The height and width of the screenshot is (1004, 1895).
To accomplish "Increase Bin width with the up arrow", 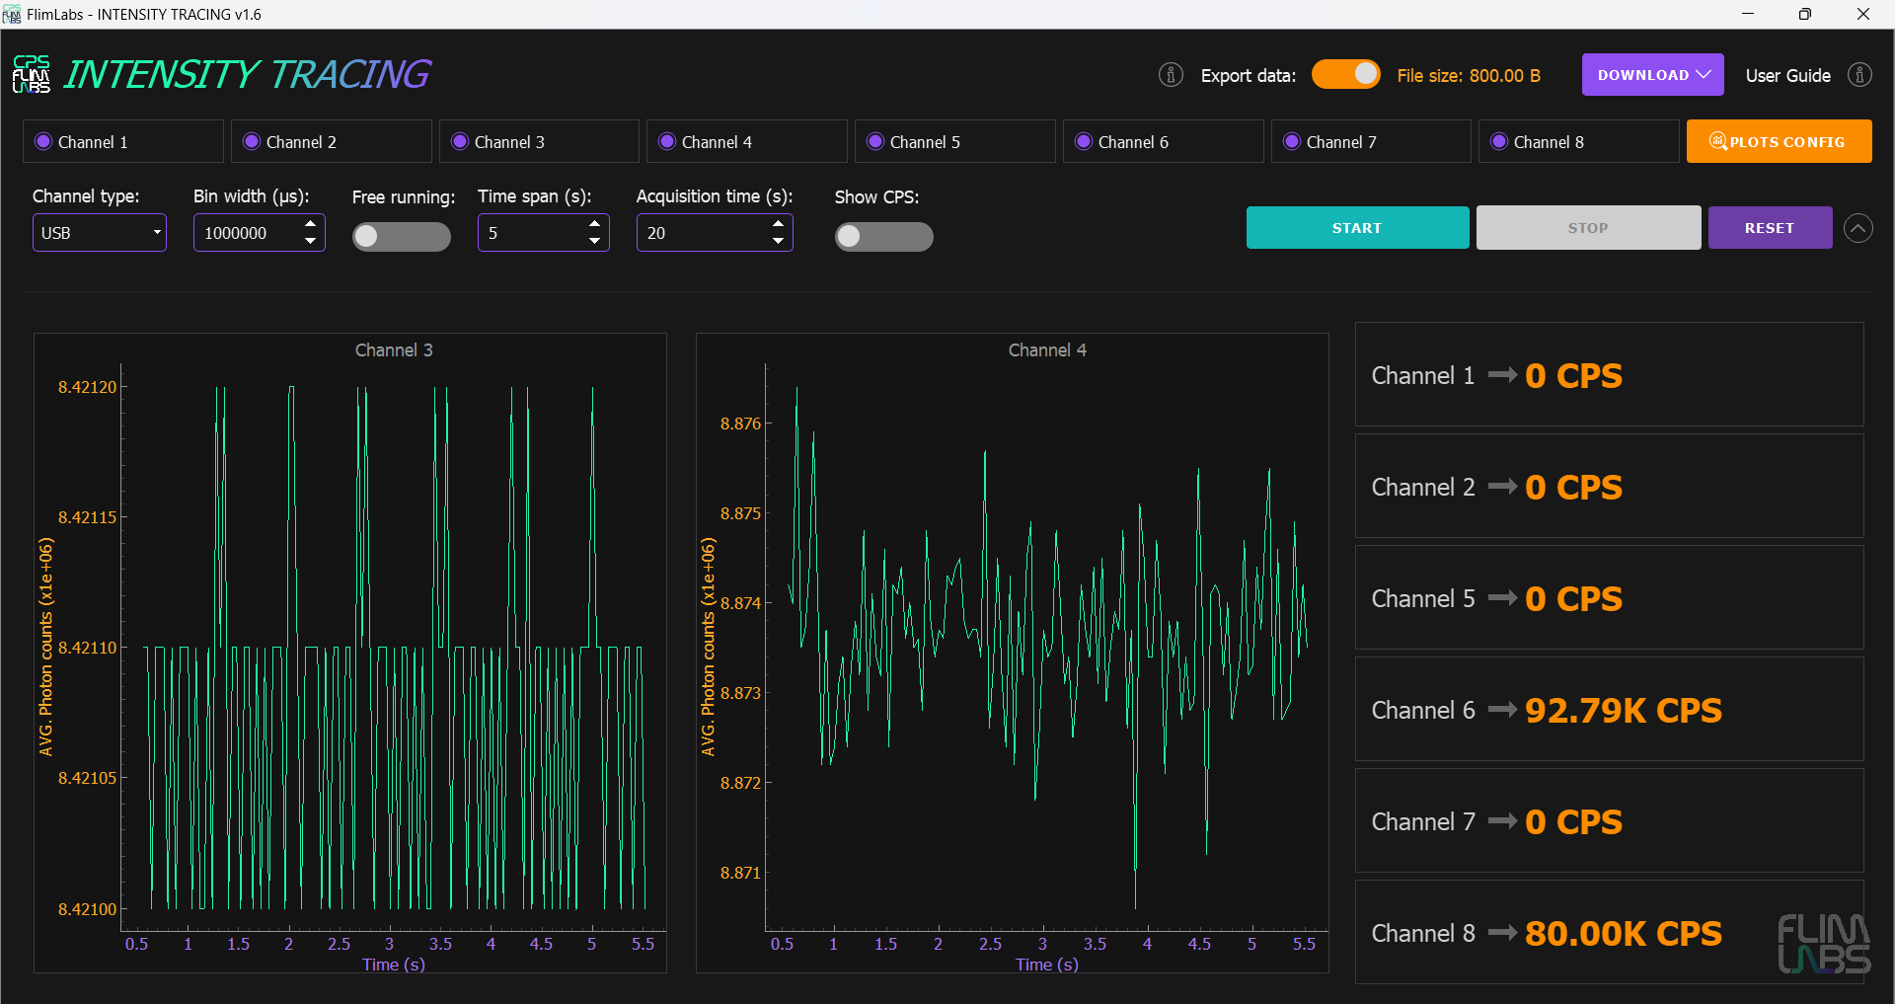I will pos(311,224).
